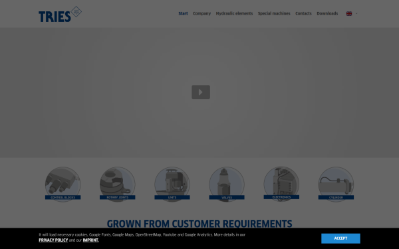Open the Units product circle
The width and height of the screenshot is (399, 249).
[x=172, y=185]
